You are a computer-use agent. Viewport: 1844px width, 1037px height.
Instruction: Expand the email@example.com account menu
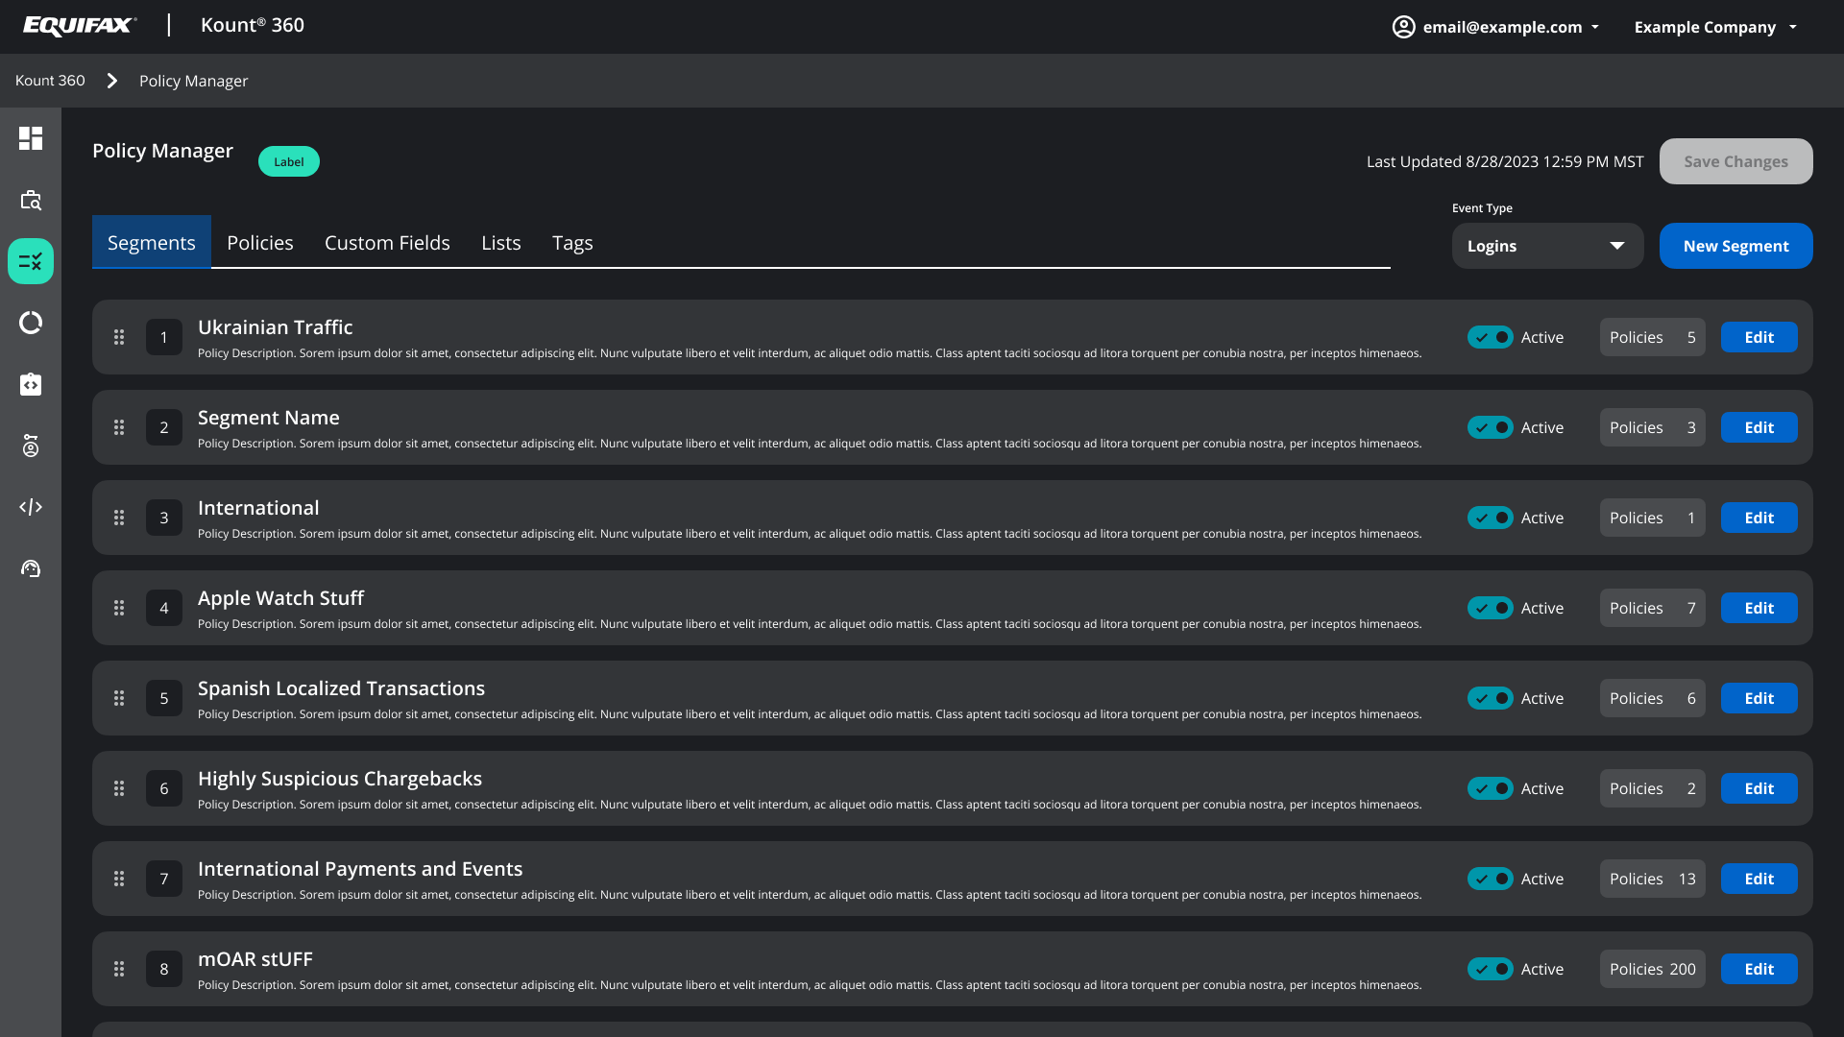tap(1495, 27)
